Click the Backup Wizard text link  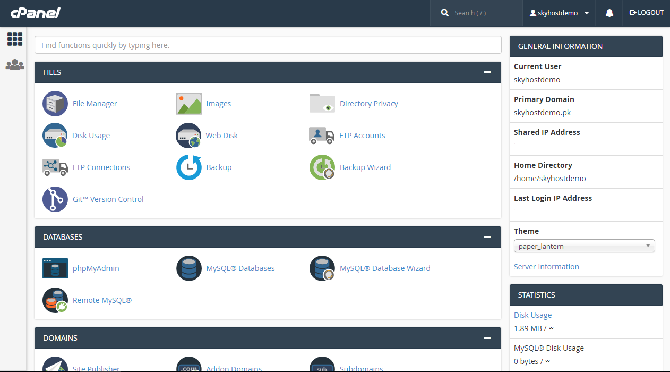click(365, 167)
